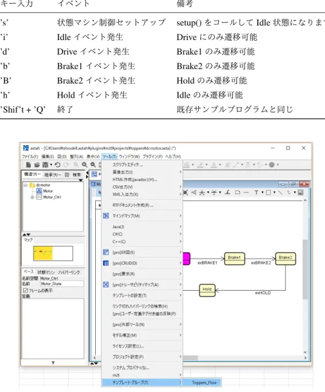Click the text tool T icon in diagram toolbar
The height and width of the screenshot is (392, 325).
click(x=256, y=192)
